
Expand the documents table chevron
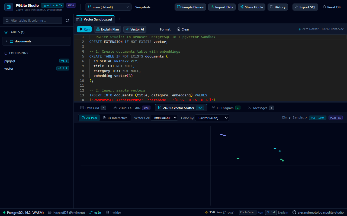[6, 41]
